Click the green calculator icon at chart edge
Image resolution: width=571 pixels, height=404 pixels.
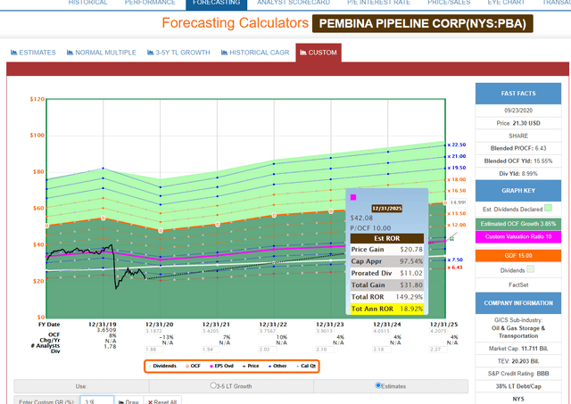coord(451,238)
